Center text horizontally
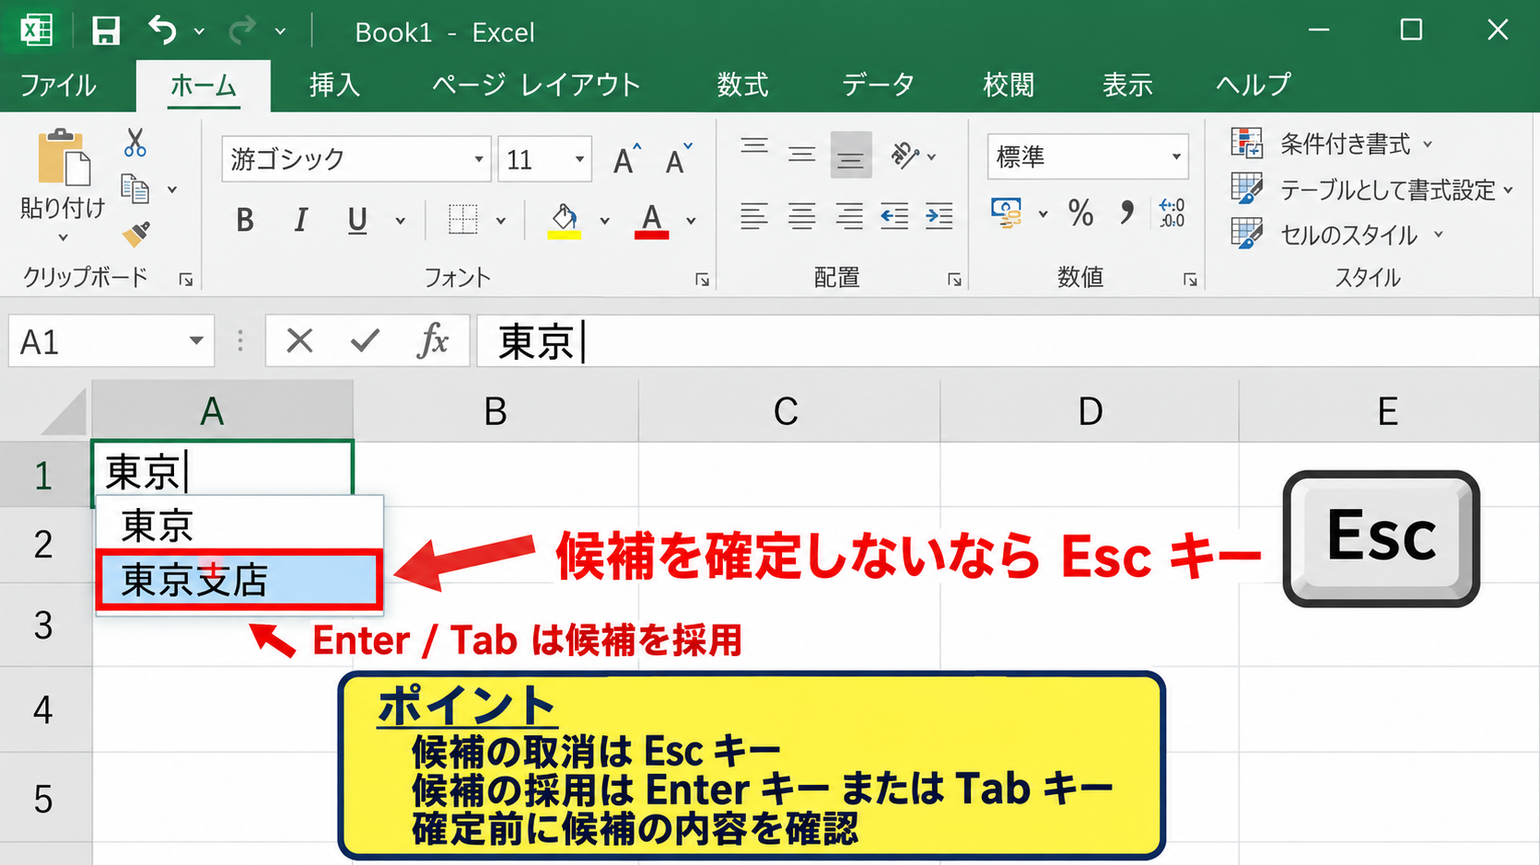1540x865 pixels. tap(801, 217)
